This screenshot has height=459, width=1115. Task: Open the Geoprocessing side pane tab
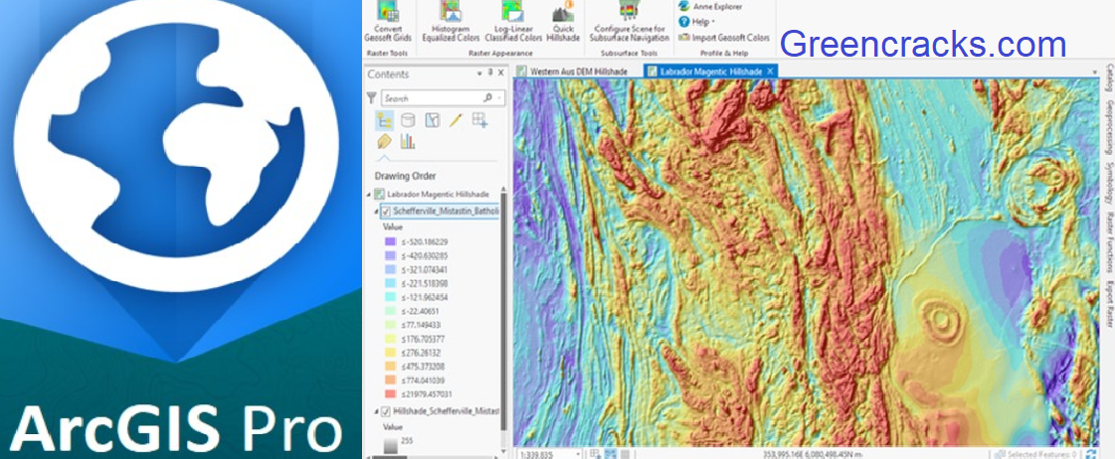point(1109,127)
